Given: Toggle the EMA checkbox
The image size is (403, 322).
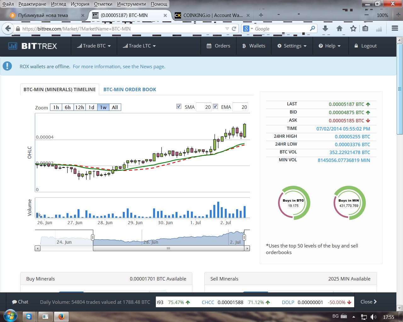Looking at the screenshot, I should tap(215, 106).
